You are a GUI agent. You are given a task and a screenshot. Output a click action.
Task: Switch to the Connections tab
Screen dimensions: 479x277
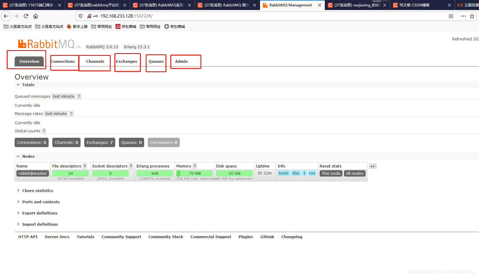click(x=63, y=61)
